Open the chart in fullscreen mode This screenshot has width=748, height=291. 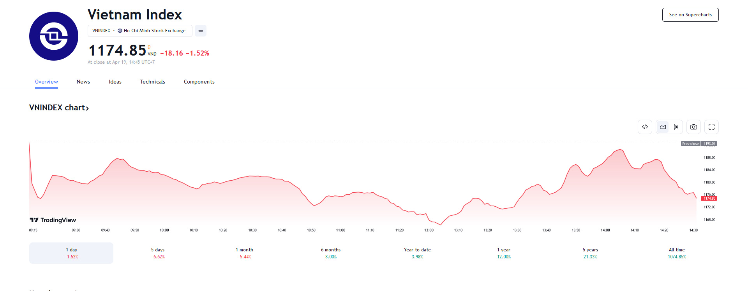[711, 127]
